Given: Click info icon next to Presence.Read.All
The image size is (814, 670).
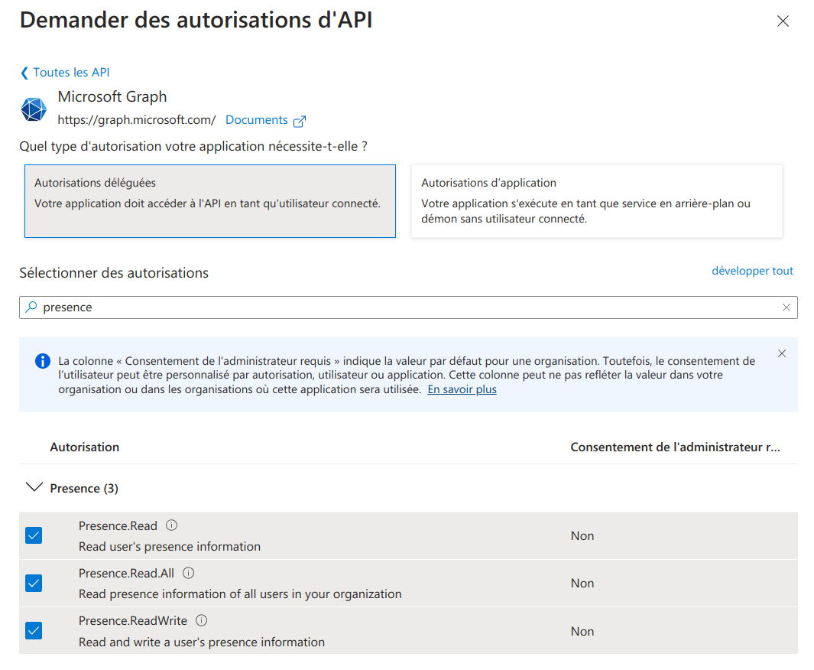Looking at the screenshot, I should [x=189, y=573].
